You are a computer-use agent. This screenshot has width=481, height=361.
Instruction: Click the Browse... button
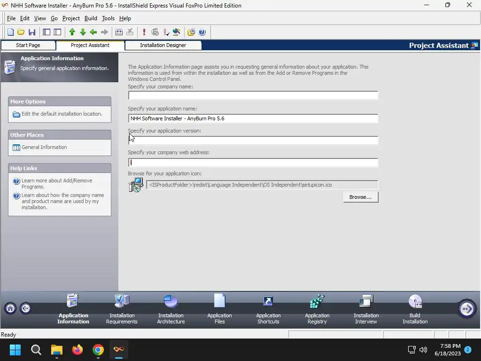[360, 197]
